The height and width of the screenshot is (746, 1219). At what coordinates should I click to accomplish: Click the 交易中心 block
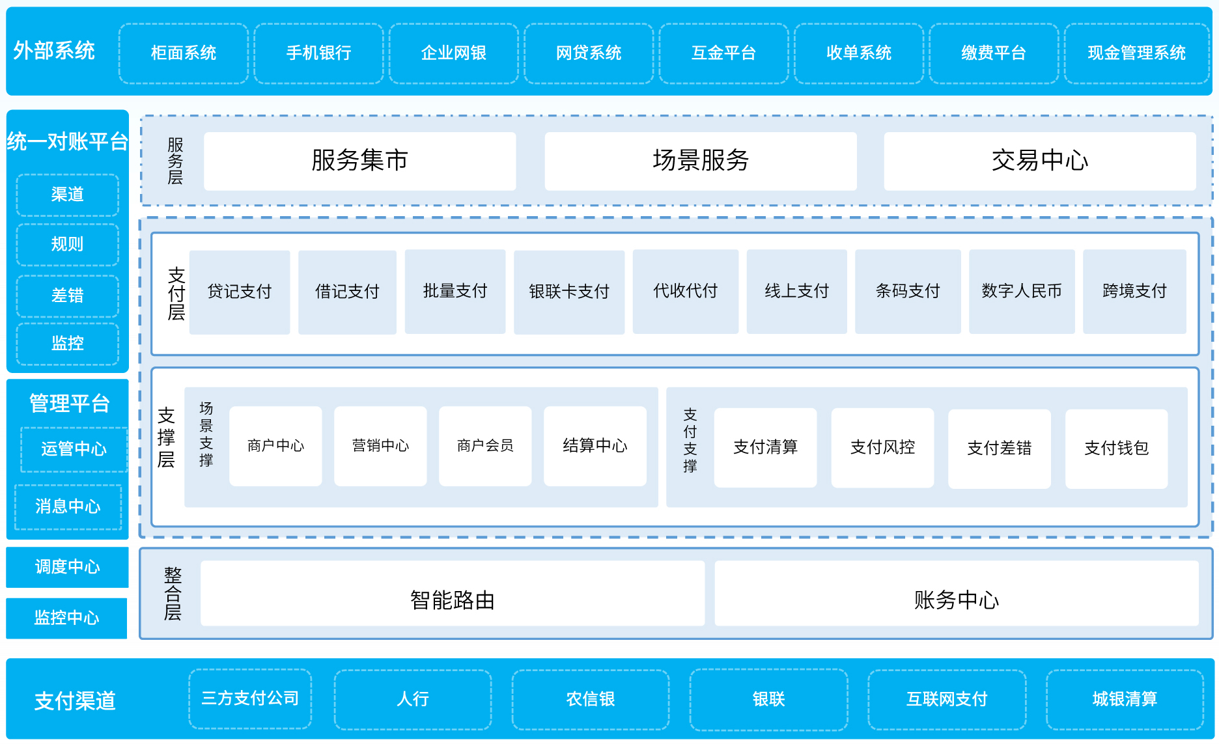click(1040, 161)
